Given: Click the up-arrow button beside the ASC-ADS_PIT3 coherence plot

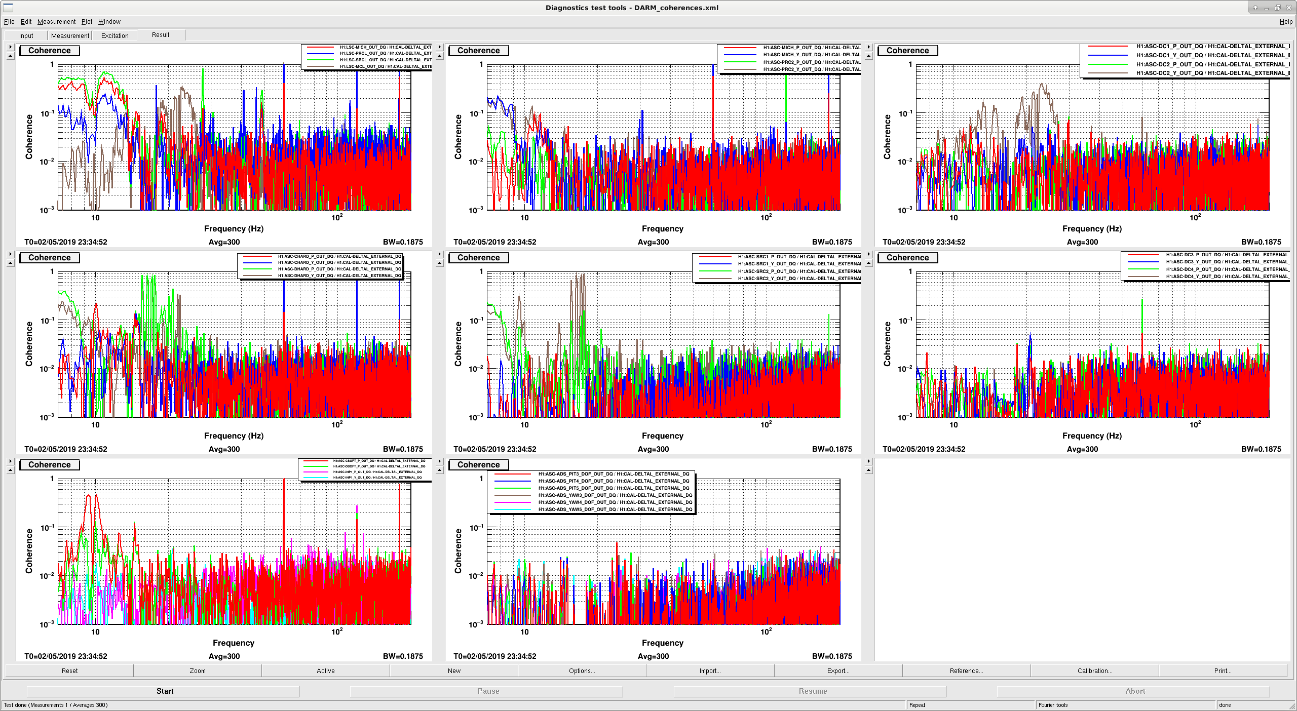Looking at the screenshot, I should (439, 470).
